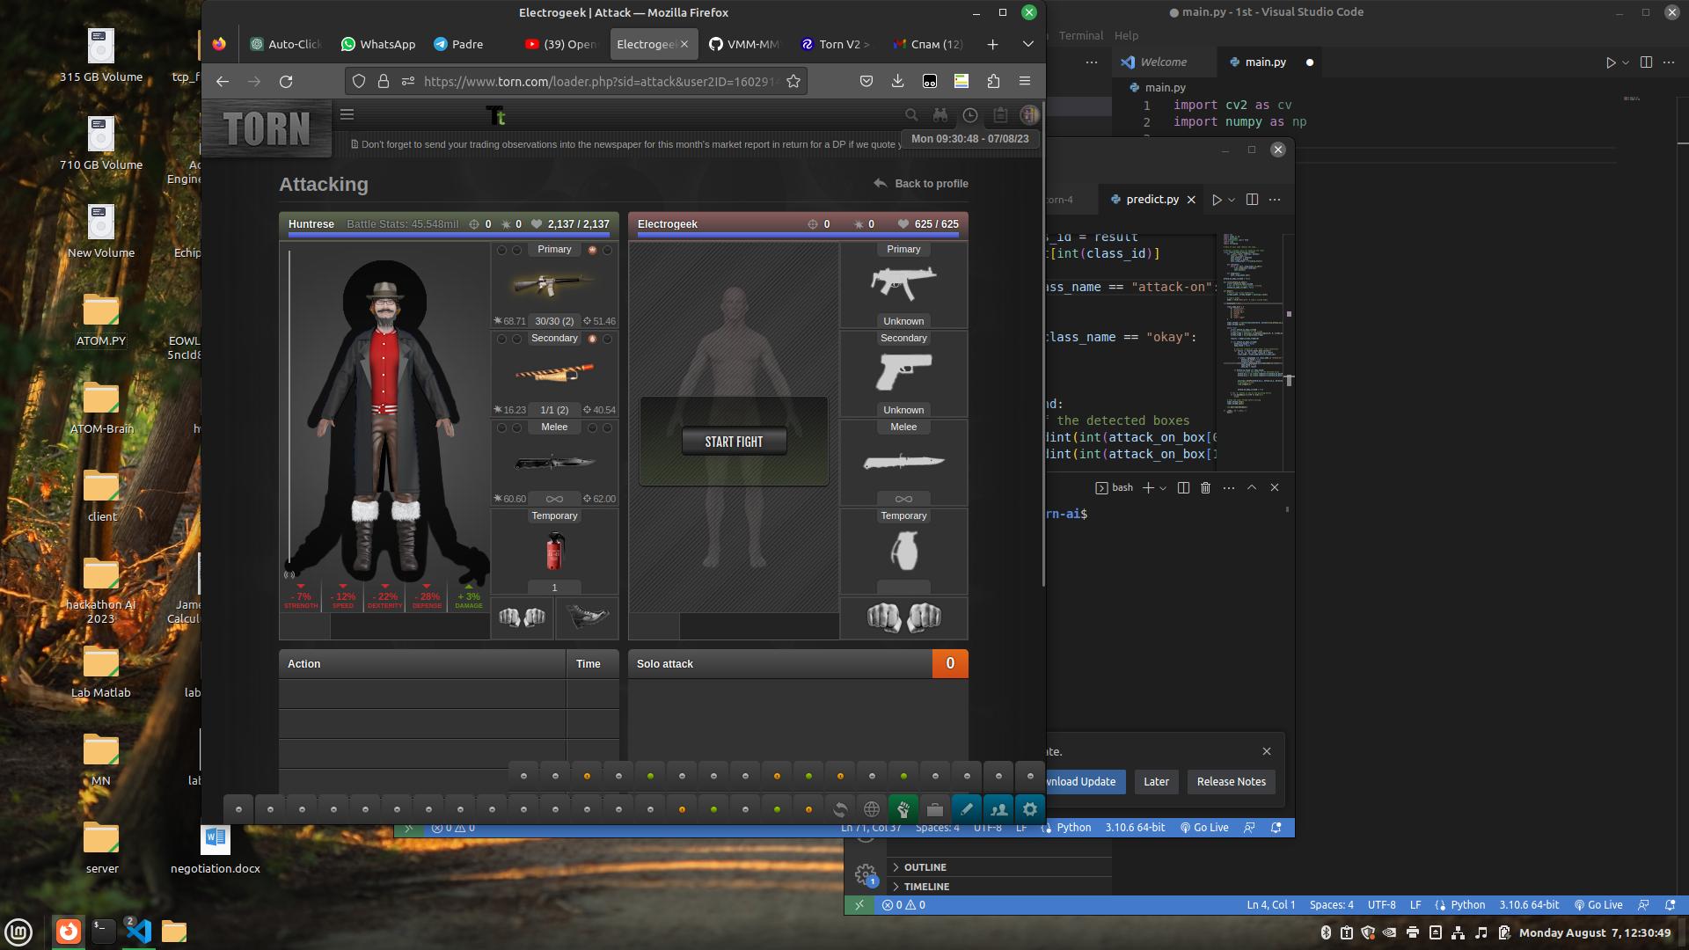Click the Torn settings gear icon
The image size is (1689, 950).
tap(1029, 808)
